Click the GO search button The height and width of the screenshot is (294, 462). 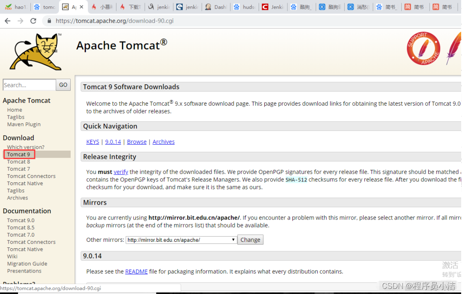click(63, 85)
